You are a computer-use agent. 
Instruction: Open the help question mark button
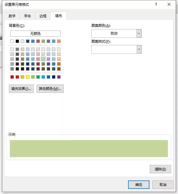click(156, 4)
